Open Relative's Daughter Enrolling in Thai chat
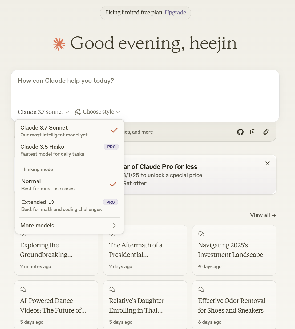The width and height of the screenshot is (295, 329). tap(145, 305)
